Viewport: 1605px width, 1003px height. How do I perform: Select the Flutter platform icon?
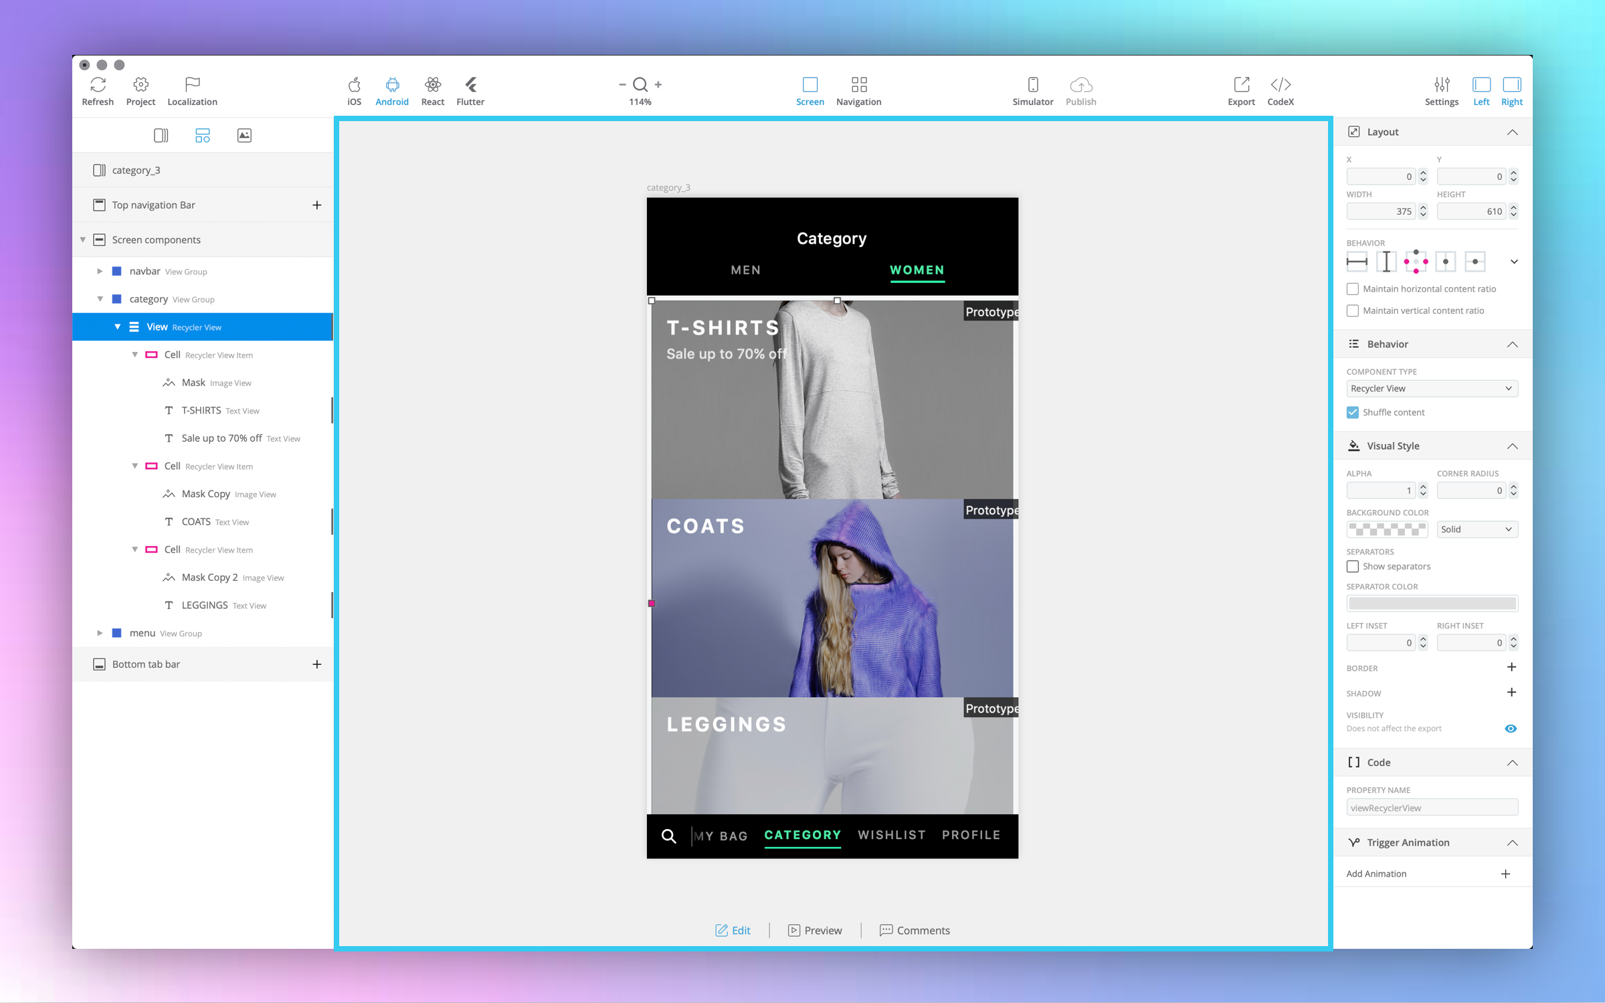pos(470,85)
